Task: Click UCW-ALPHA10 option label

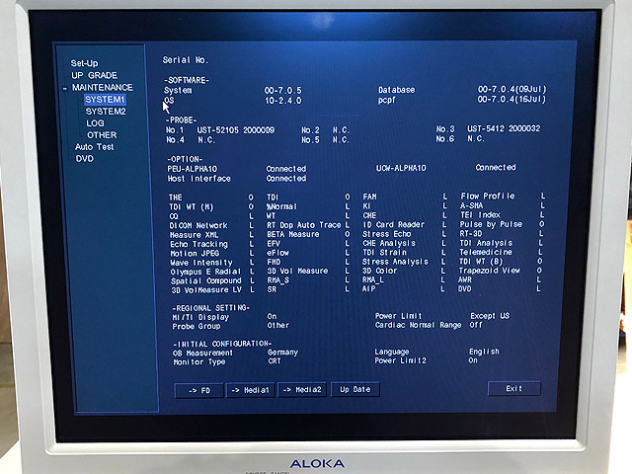Action: pyautogui.click(x=401, y=168)
